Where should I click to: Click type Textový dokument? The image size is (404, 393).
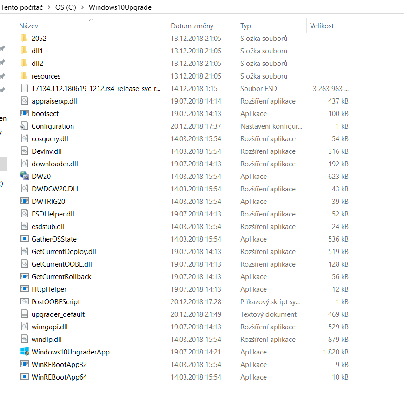click(x=268, y=314)
